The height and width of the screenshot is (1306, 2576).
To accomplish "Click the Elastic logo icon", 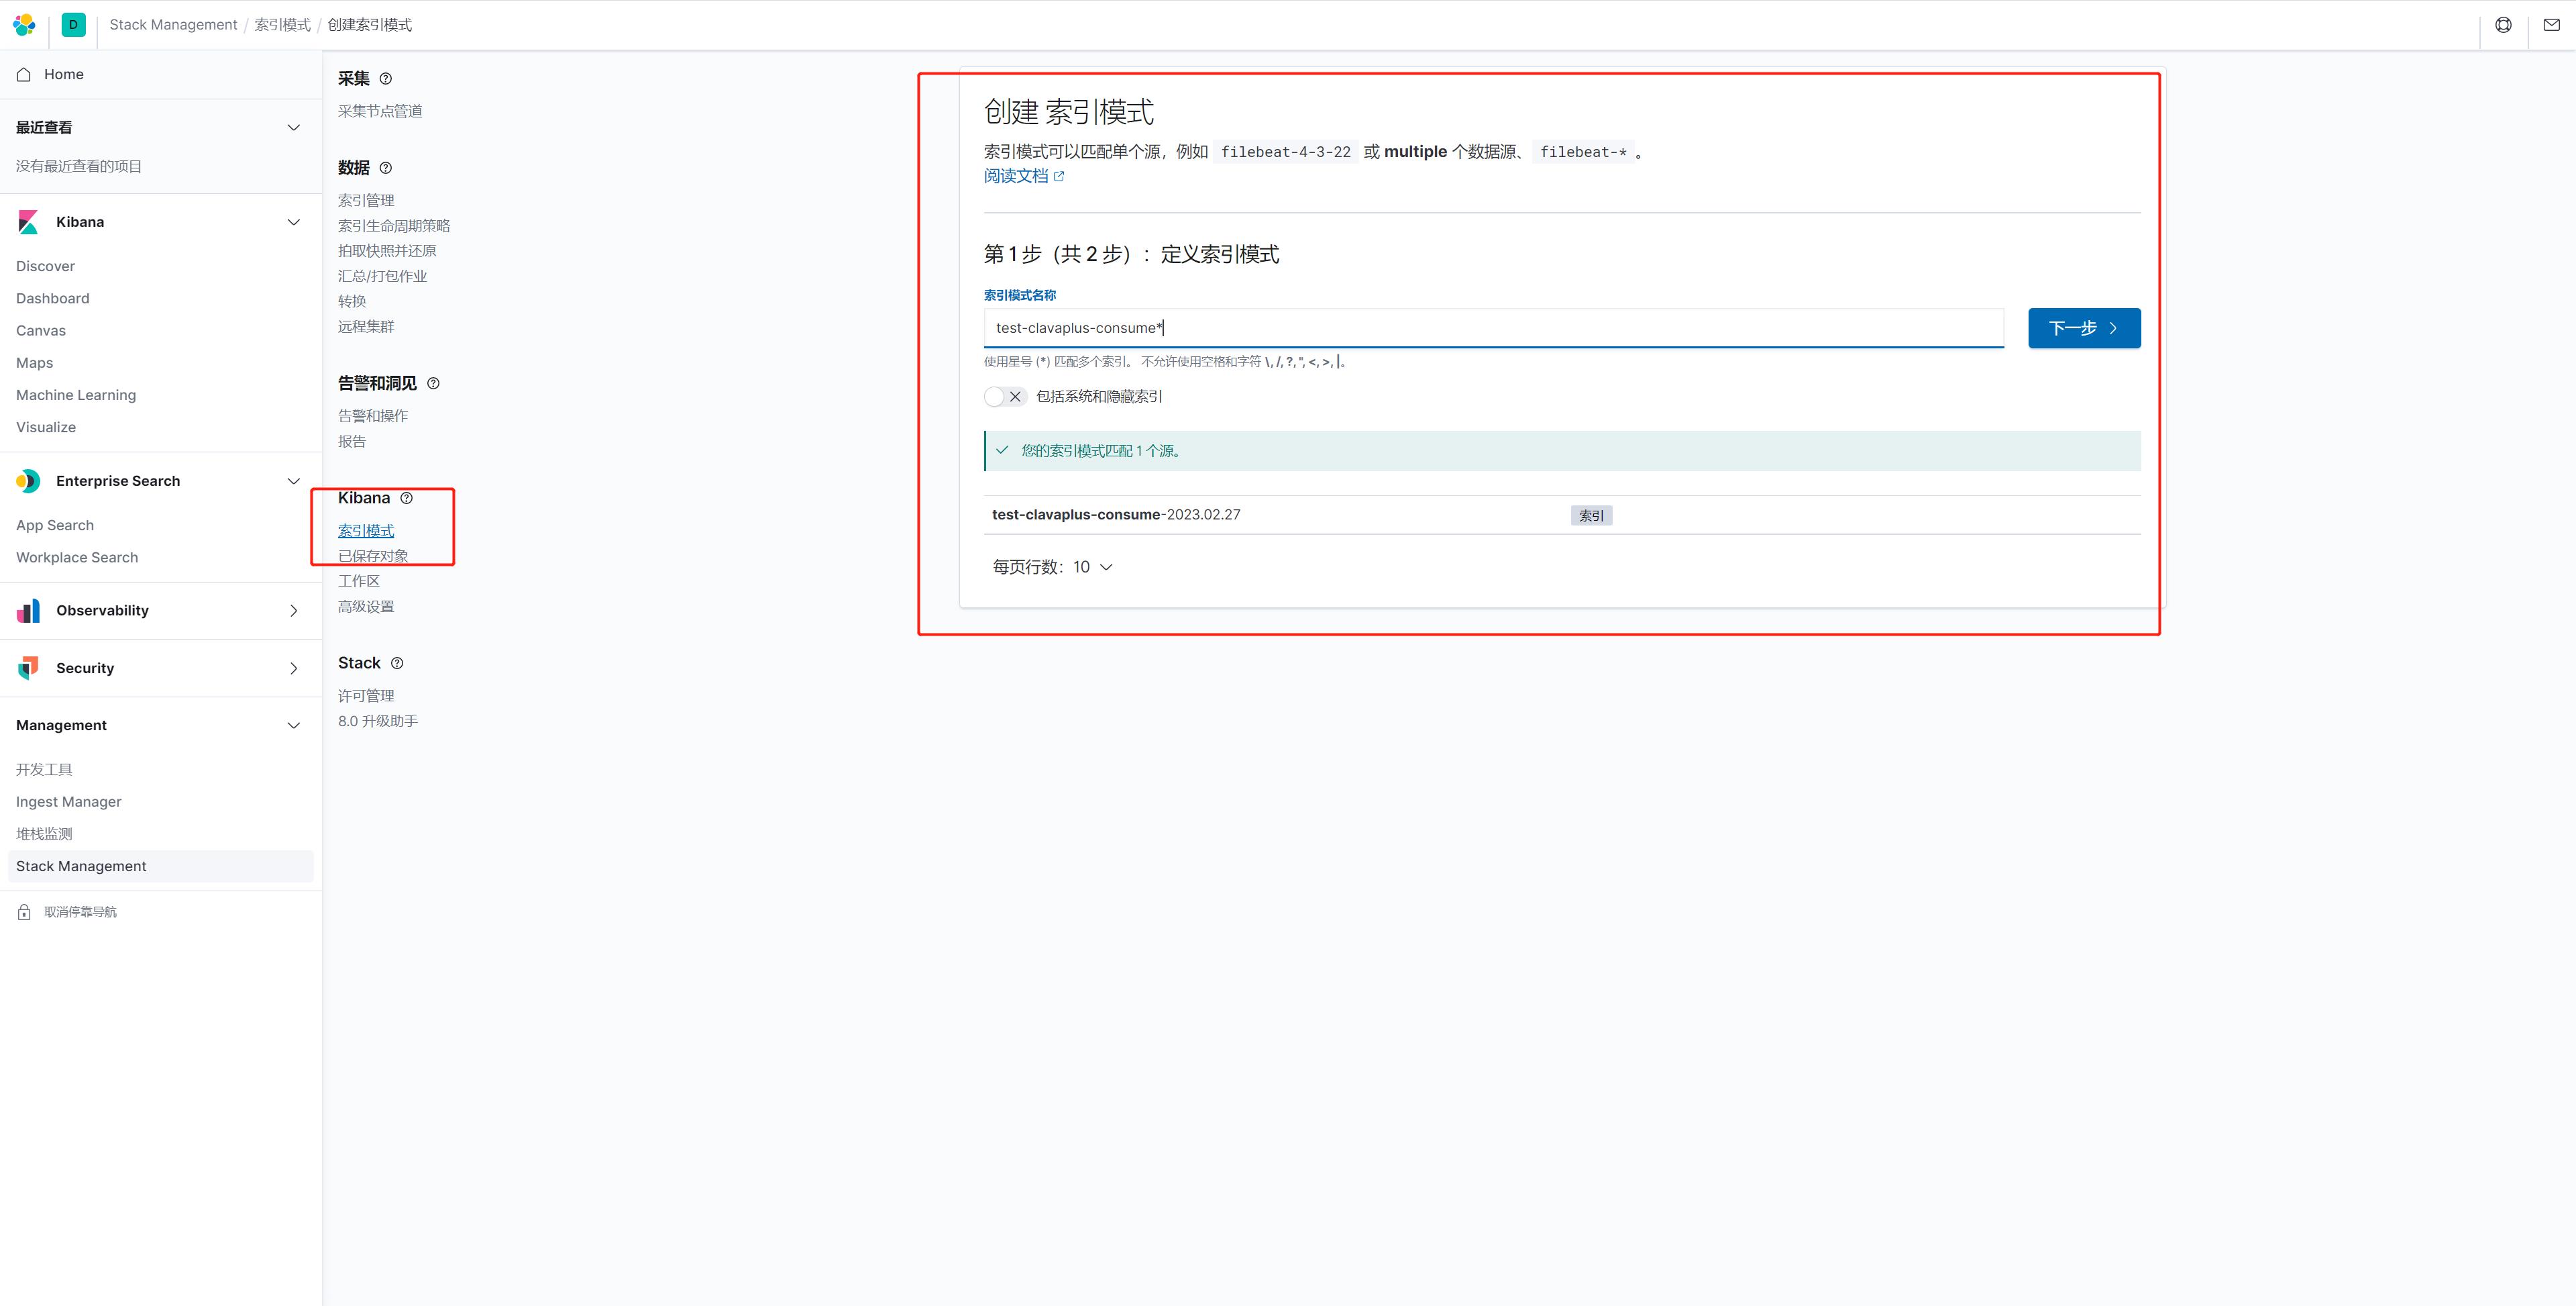I will point(24,25).
